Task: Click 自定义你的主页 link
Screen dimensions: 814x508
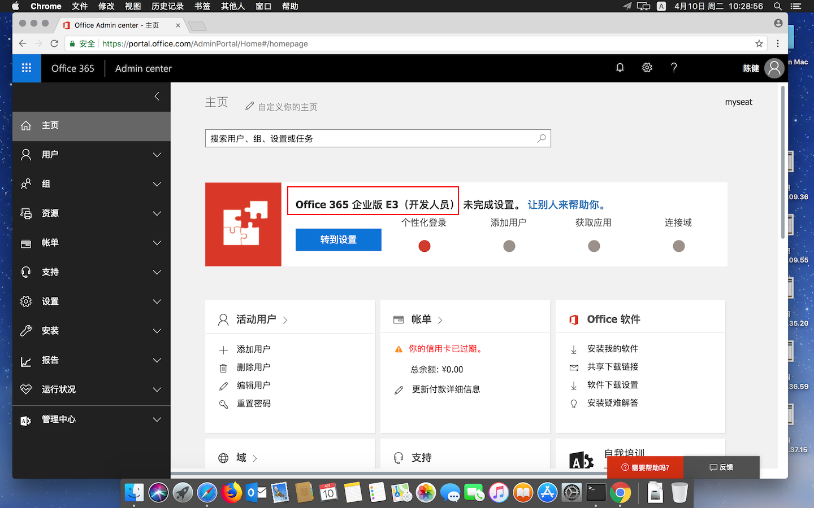Action: (288, 107)
